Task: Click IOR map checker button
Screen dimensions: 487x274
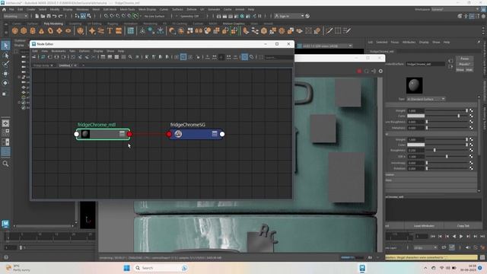Action: point(471,156)
